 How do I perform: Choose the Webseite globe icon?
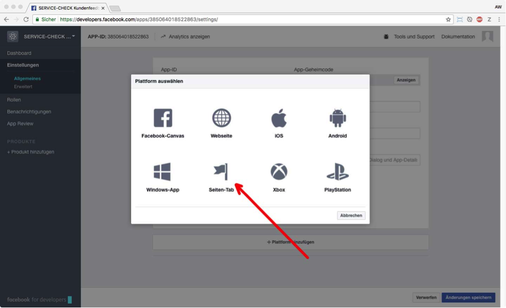[x=221, y=118]
